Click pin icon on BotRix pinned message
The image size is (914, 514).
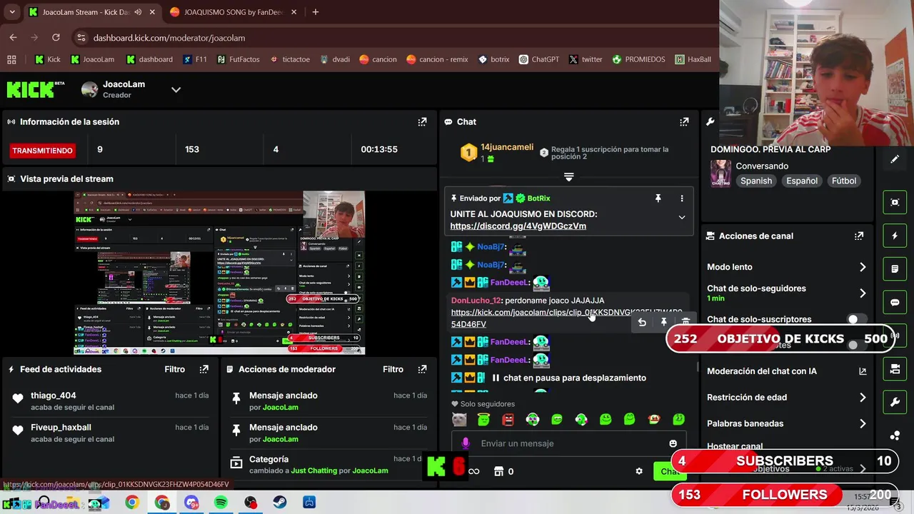point(658,198)
